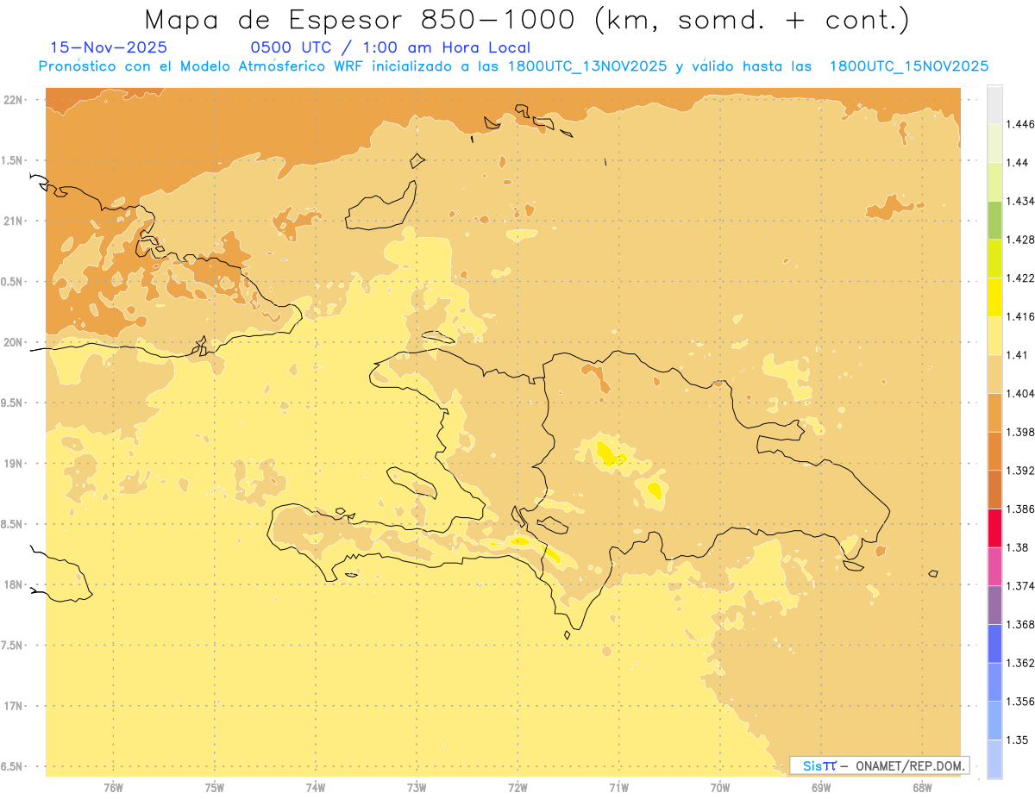Click the legend value '1.35'

(x=1018, y=740)
